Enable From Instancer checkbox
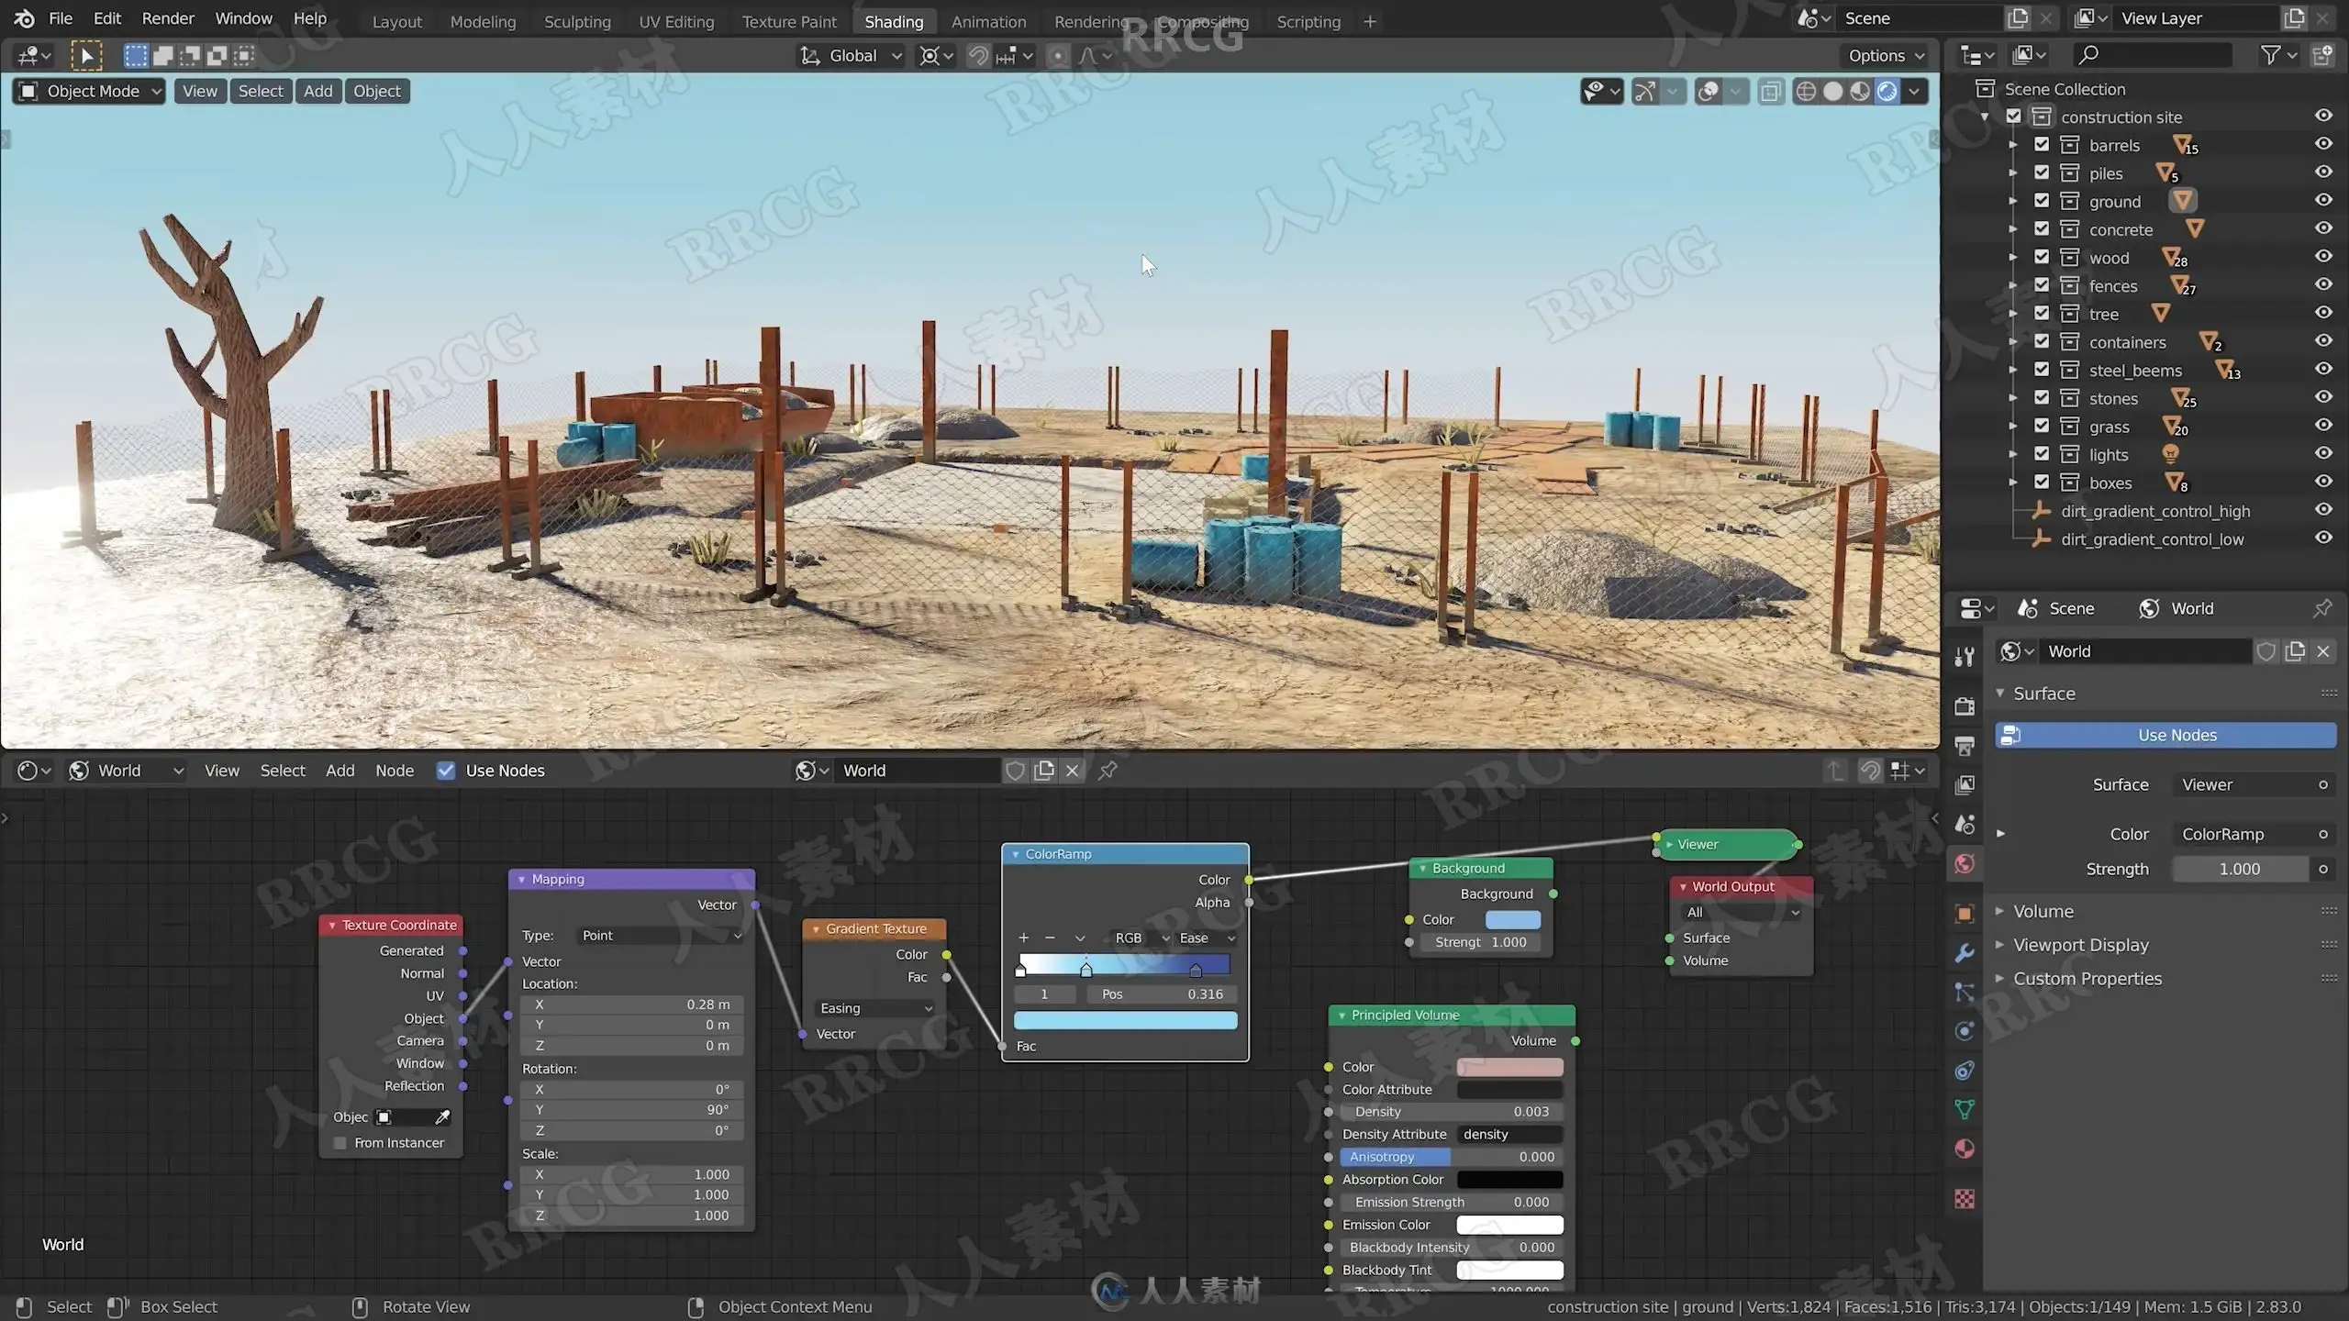Viewport: 2349px width, 1321px height. click(340, 1143)
